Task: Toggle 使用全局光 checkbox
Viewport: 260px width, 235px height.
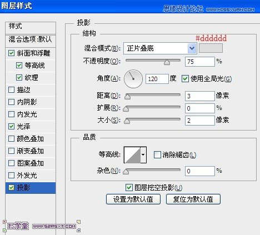Action: tap(185, 79)
